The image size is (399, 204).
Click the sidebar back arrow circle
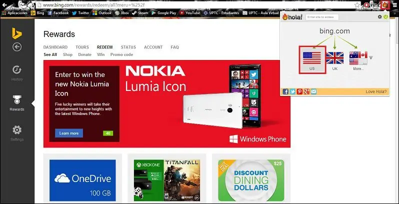17,47
